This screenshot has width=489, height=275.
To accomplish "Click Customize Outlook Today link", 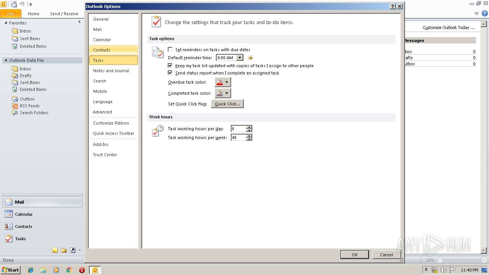I will [x=449, y=27].
